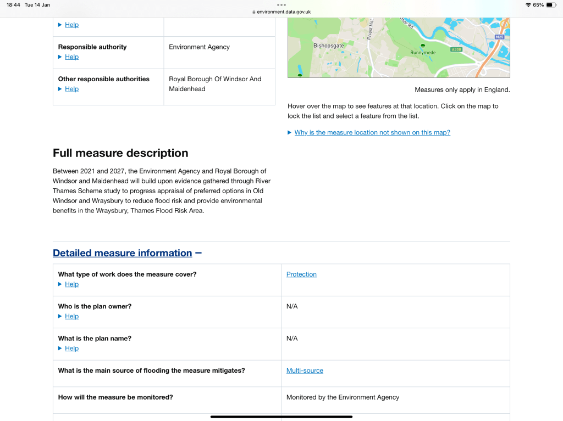Image resolution: width=563 pixels, height=421 pixels.
Task: Click the Bishopsgate label on the map
Action: 328,46
